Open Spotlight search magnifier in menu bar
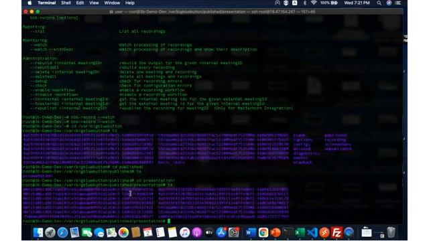This screenshot has width=429, height=241. pyautogui.click(x=379, y=3)
